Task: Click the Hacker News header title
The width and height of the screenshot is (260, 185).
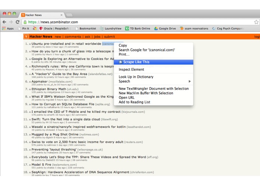Action: tap(41, 36)
